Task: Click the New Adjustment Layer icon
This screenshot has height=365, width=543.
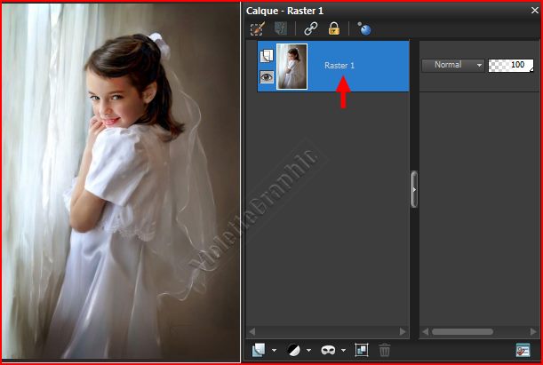Action: 292,350
